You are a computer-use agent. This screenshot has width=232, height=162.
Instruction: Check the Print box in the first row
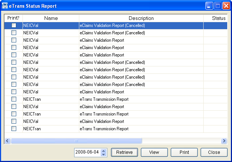[x=14, y=25]
